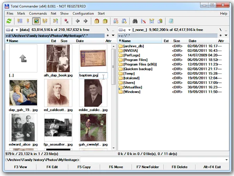
Task: Click the invert selection red star icon
Action: point(66,21)
